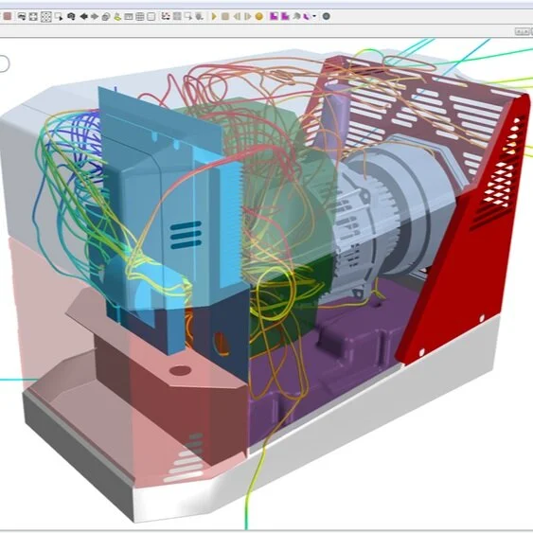Run the simulation with the yellow play arrow

(x=214, y=16)
